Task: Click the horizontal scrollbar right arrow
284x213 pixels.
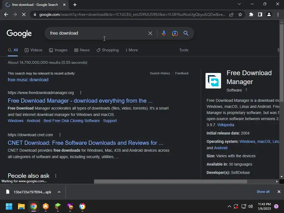Action: coord(277,181)
